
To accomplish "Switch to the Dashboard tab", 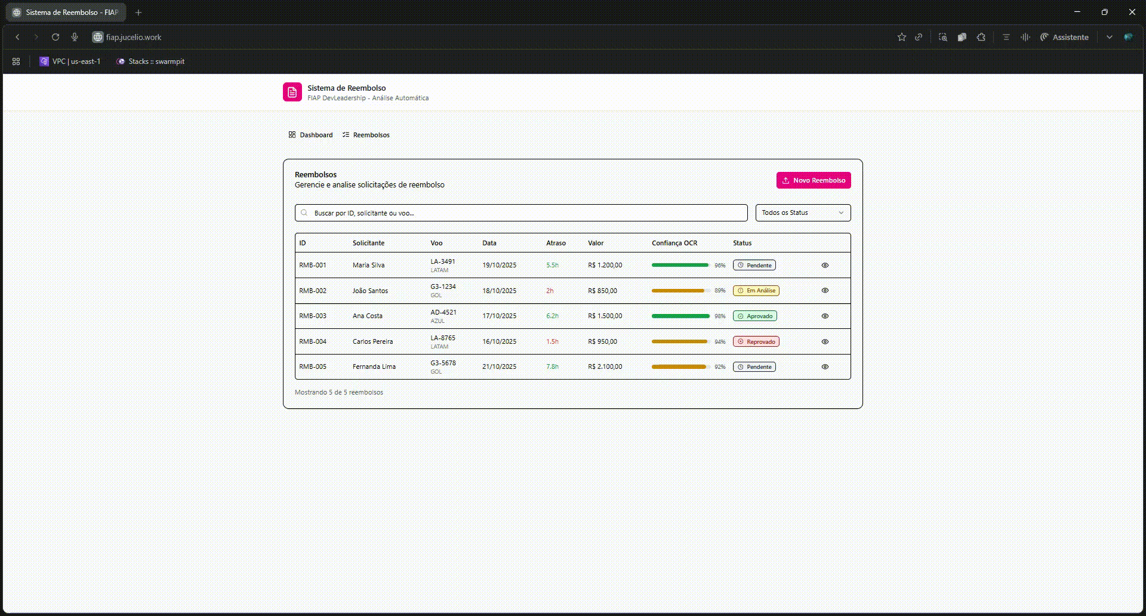I will (x=310, y=135).
